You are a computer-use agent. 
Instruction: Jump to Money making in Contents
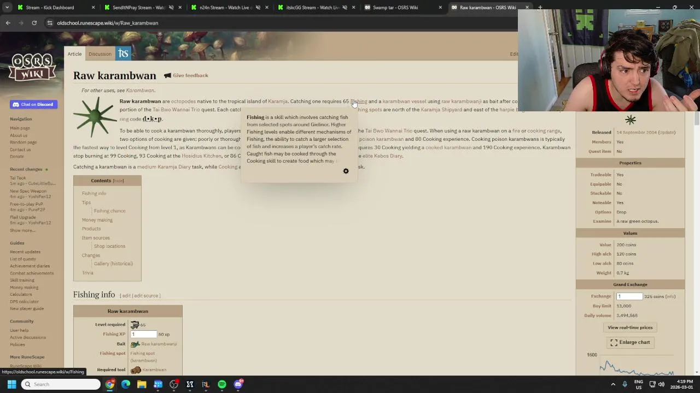97,220
